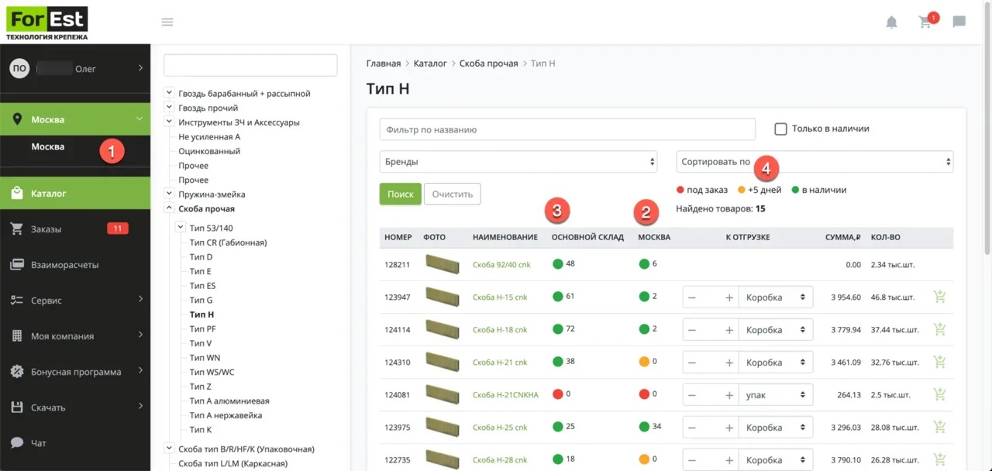Image resolution: width=992 pixels, height=471 pixels.
Task: Decrease quantity for Скоба H-15 cnk
Action: point(692,297)
